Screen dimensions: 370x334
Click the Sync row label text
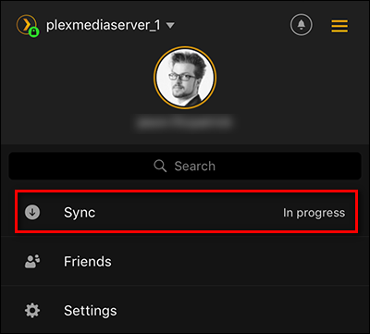pyautogui.click(x=80, y=213)
